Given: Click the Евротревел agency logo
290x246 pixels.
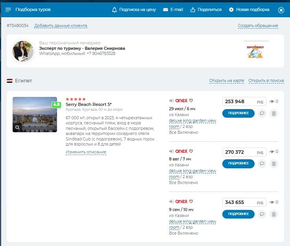Looking at the screenshot, I should click(255, 52).
